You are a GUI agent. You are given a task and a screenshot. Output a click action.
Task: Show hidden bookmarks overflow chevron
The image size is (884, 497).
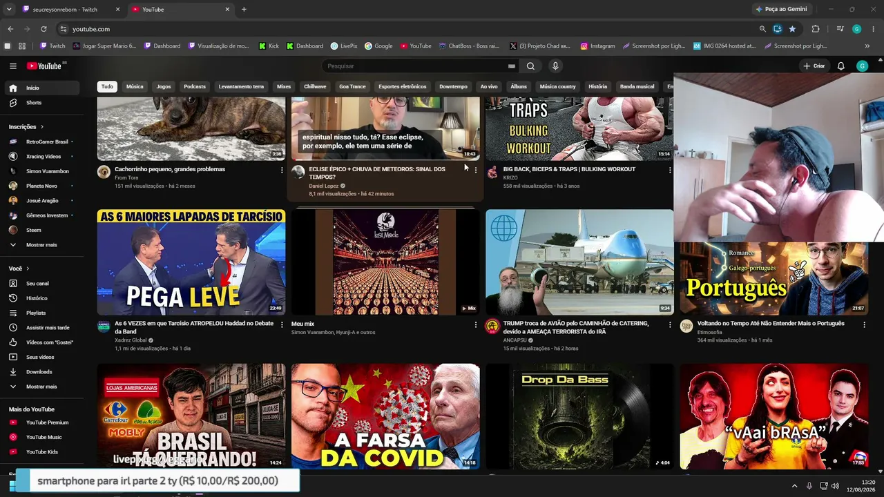tap(867, 46)
